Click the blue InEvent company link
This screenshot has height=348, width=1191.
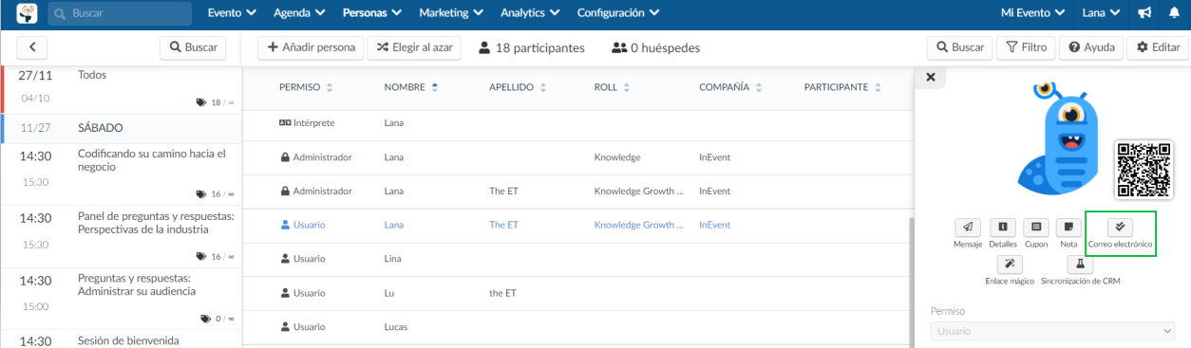click(x=714, y=226)
